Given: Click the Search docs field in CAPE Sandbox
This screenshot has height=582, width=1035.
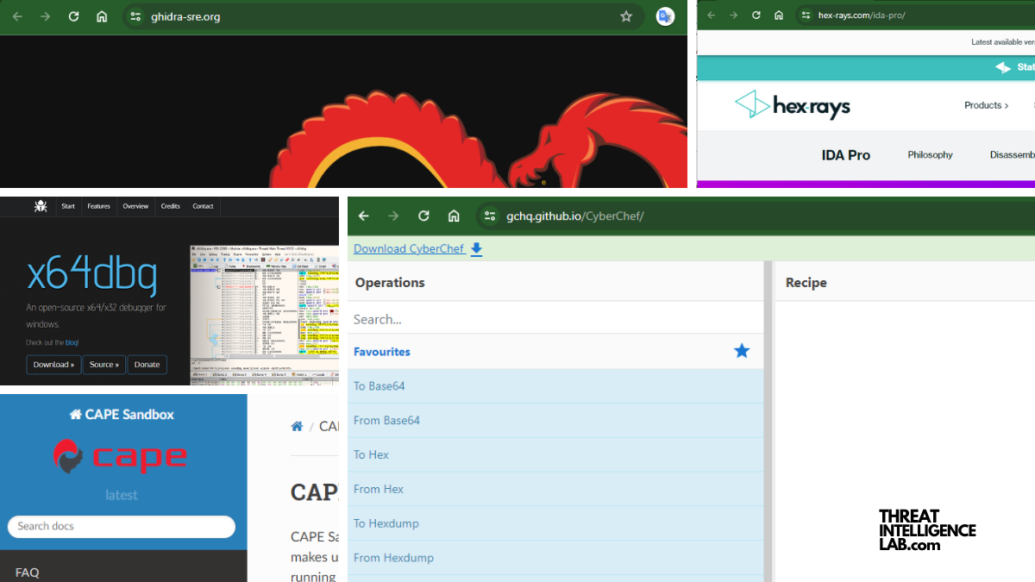Looking at the screenshot, I should click(x=121, y=526).
